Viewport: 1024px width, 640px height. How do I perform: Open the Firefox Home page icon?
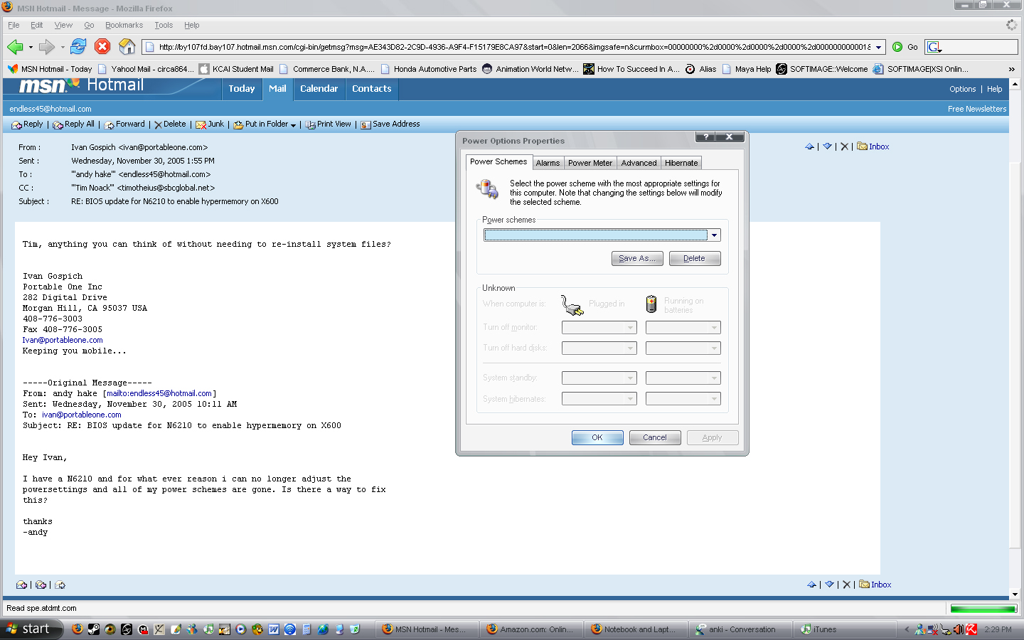point(127,47)
